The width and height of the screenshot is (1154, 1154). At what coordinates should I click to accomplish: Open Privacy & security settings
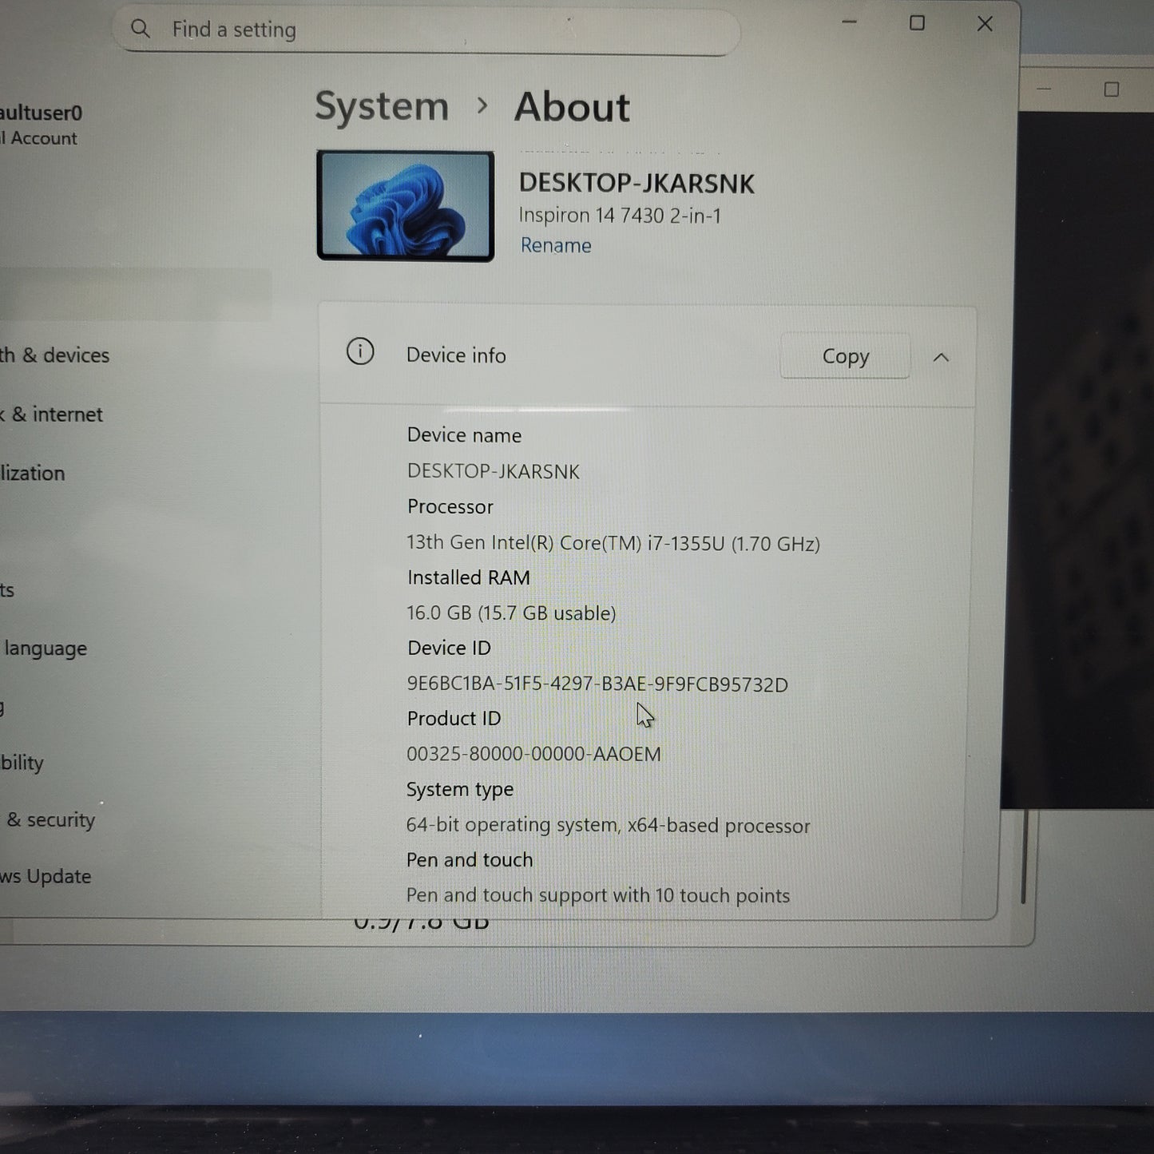click(x=48, y=819)
